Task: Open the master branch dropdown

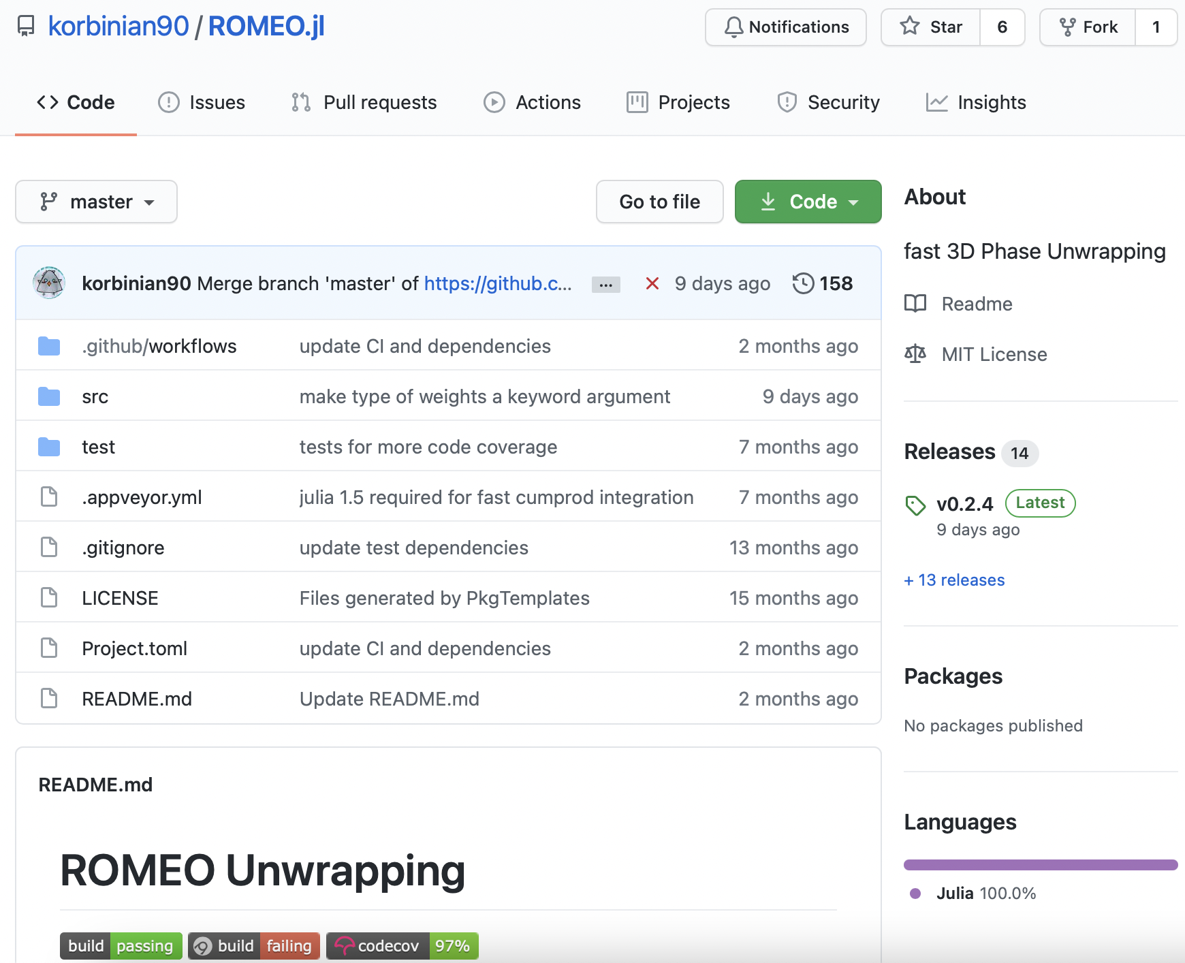Action: pyautogui.click(x=96, y=202)
